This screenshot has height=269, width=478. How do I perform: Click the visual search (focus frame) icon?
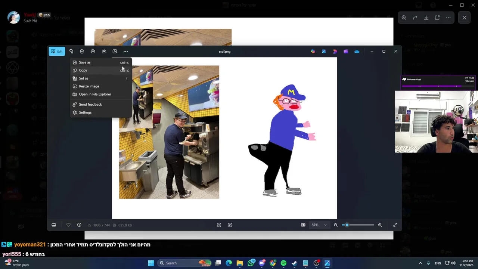(219, 225)
